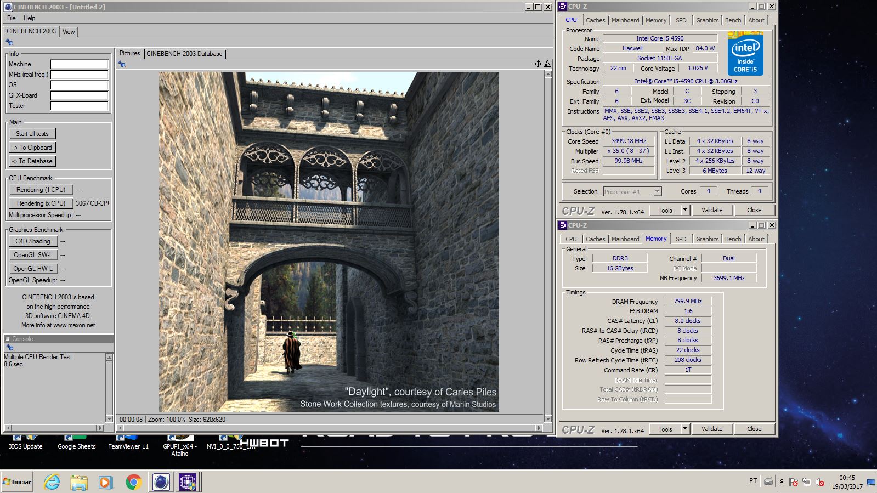Switch to the View tab in CINEBENCH

(x=69, y=32)
